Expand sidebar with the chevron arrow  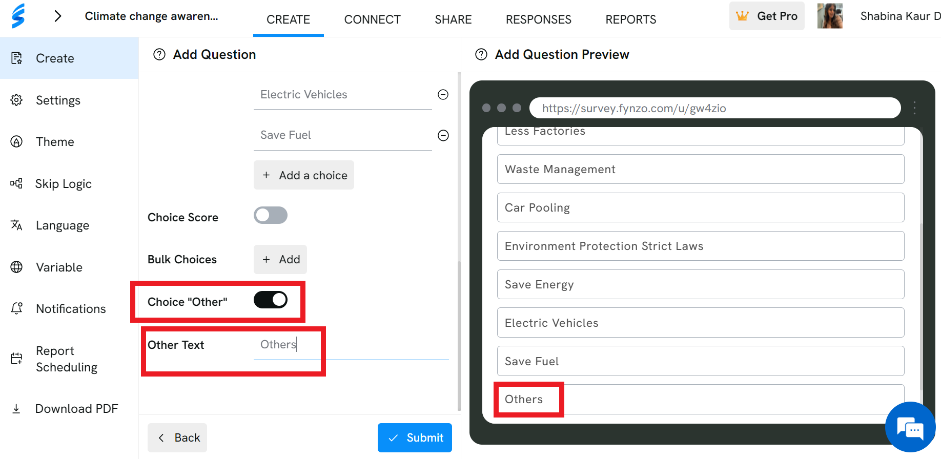pyautogui.click(x=58, y=16)
